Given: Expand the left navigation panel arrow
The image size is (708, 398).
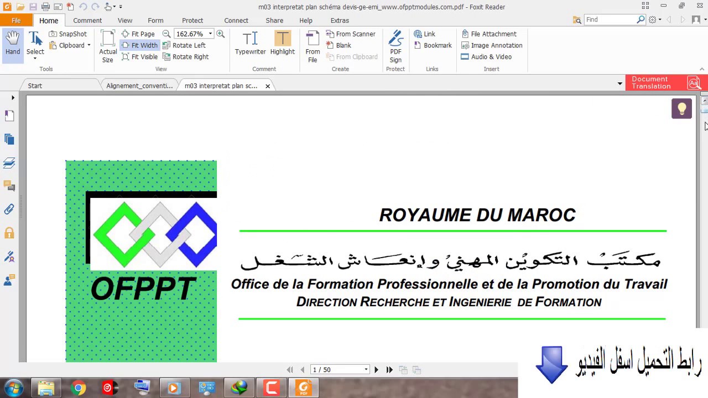Looking at the screenshot, I should coord(13,98).
